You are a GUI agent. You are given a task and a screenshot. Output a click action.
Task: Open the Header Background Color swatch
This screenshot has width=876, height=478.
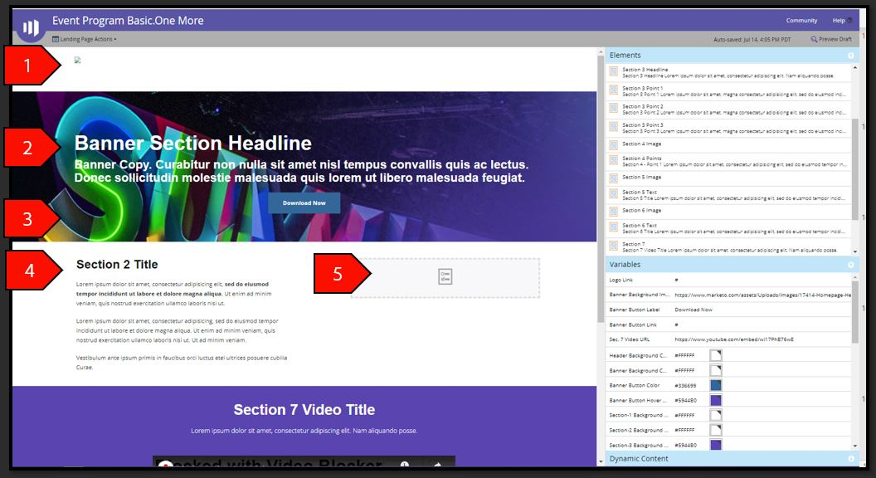(716, 355)
